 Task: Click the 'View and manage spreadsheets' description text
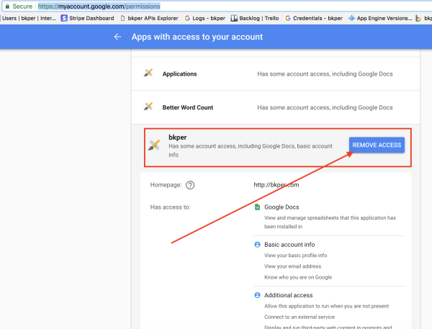click(330, 222)
